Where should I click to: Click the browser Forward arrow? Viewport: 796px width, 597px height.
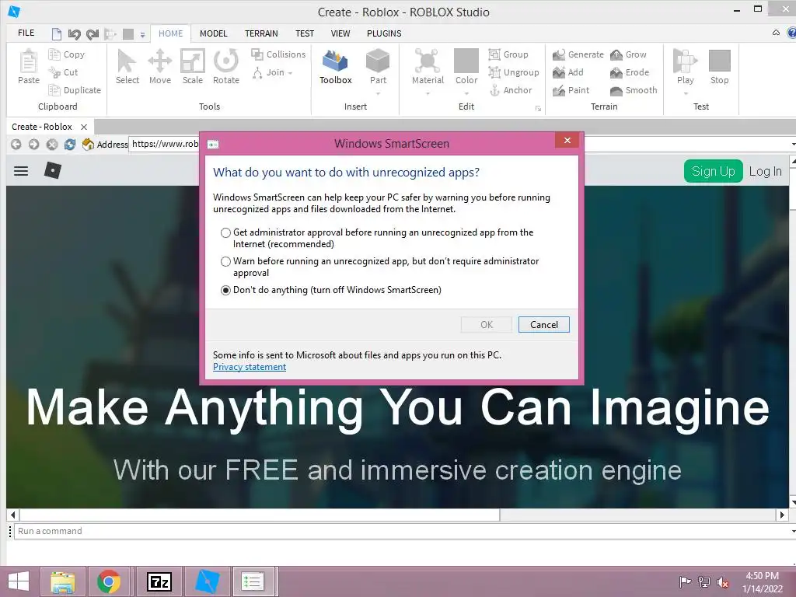pyautogui.click(x=33, y=145)
